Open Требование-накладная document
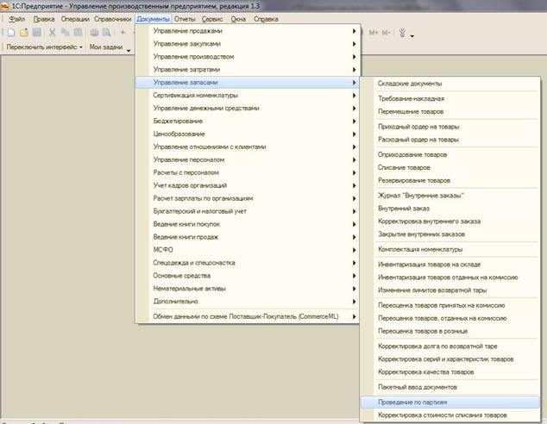 pos(450,99)
